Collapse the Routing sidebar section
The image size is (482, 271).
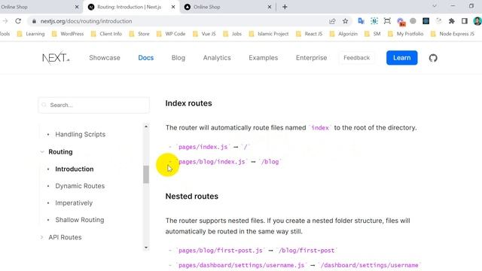(x=42, y=152)
